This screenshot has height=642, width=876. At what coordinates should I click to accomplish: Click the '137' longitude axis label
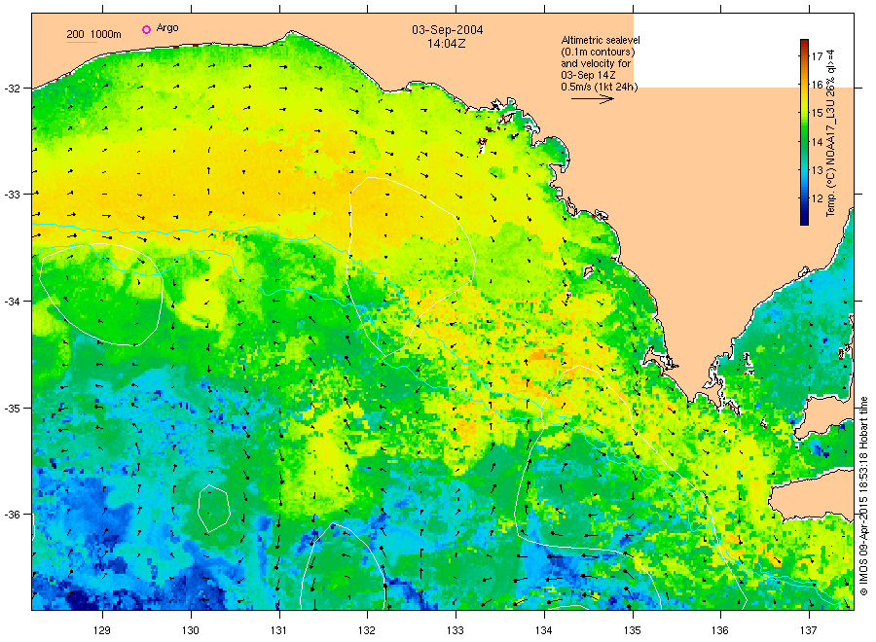(x=808, y=630)
